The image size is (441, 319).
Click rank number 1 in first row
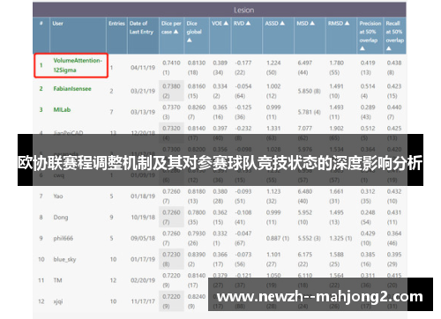[x=41, y=65]
